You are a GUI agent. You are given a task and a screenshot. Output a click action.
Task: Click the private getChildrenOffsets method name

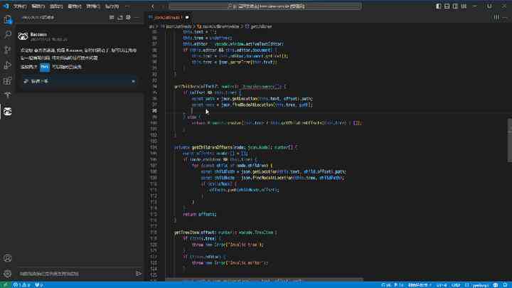pyautogui.click(x=212, y=147)
